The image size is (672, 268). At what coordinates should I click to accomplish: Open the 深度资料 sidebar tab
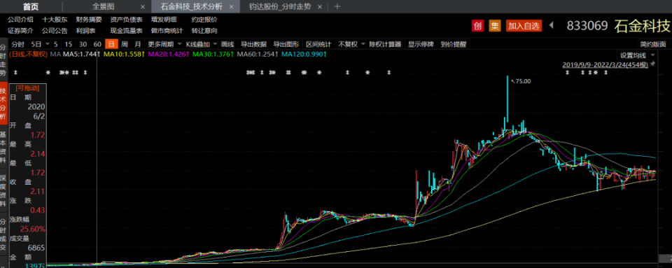3,190
